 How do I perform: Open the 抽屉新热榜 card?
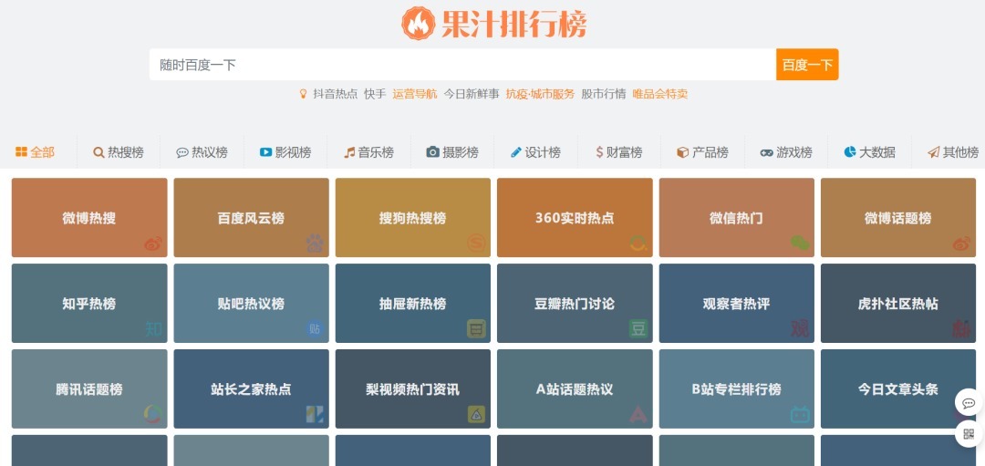pyautogui.click(x=413, y=304)
